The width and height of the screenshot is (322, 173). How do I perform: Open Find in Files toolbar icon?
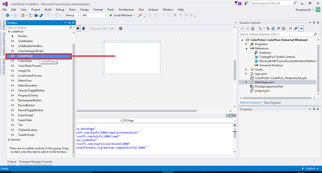(x=140, y=15)
